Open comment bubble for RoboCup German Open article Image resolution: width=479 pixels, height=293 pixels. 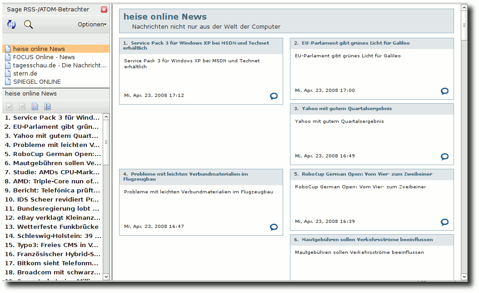(x=444, y=222)
